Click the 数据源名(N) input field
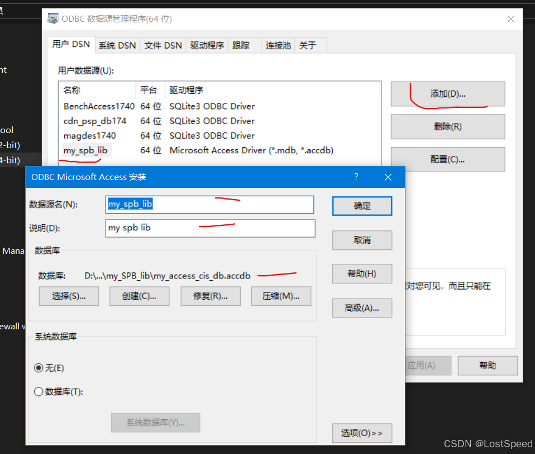Screen dimensions: 535x454 click(209, 204)
